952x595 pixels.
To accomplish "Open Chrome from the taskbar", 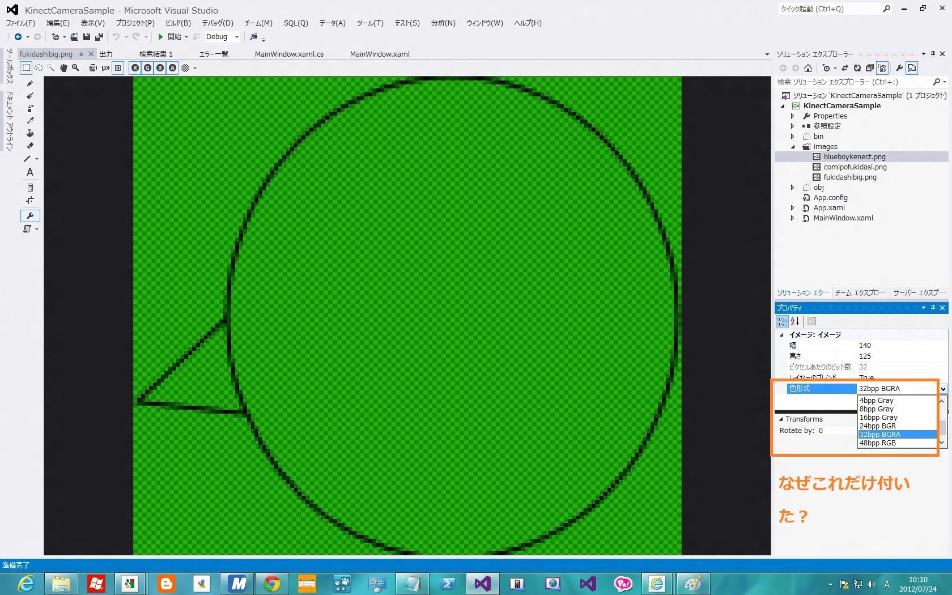I will click(x=272, y=583).
